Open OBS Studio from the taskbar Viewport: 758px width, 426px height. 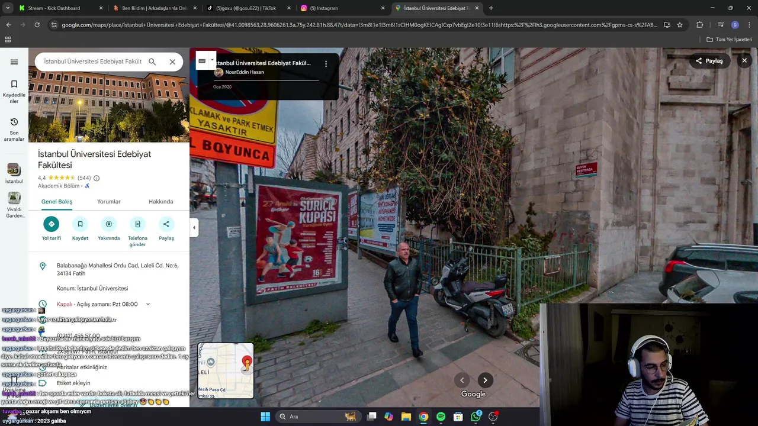tap(493, 417)
